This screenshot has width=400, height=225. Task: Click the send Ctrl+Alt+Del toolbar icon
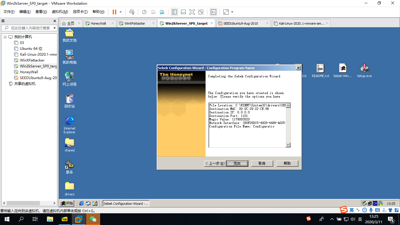click(x=132, y=12)
